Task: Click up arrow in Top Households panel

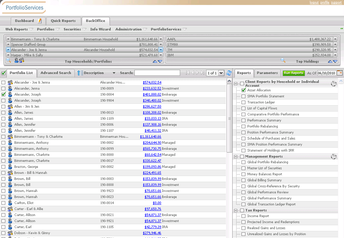Action: pos(155,62)
